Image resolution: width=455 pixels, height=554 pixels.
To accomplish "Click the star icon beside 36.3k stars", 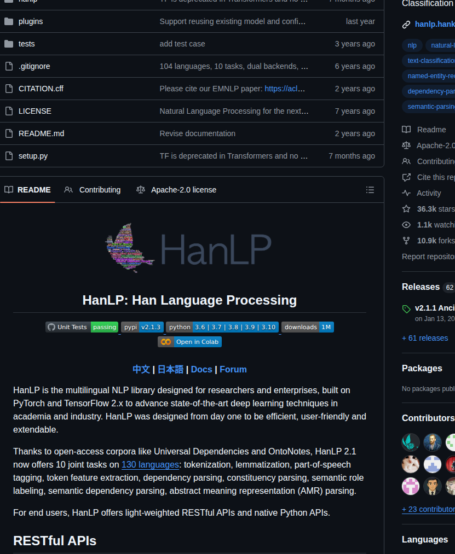I will 406,209.
